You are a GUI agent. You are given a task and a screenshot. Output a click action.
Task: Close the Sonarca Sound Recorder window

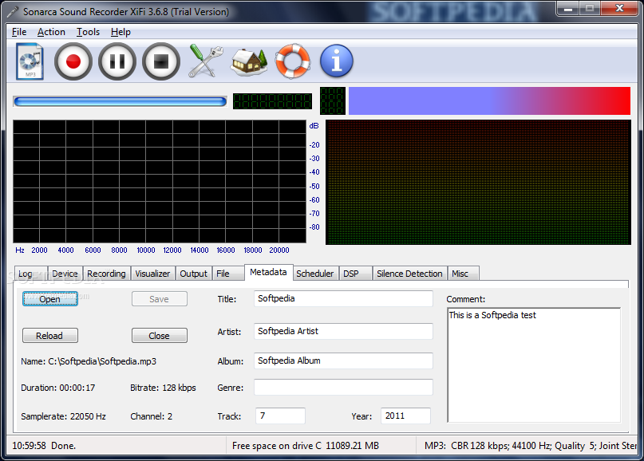click(x=619, y=9)
